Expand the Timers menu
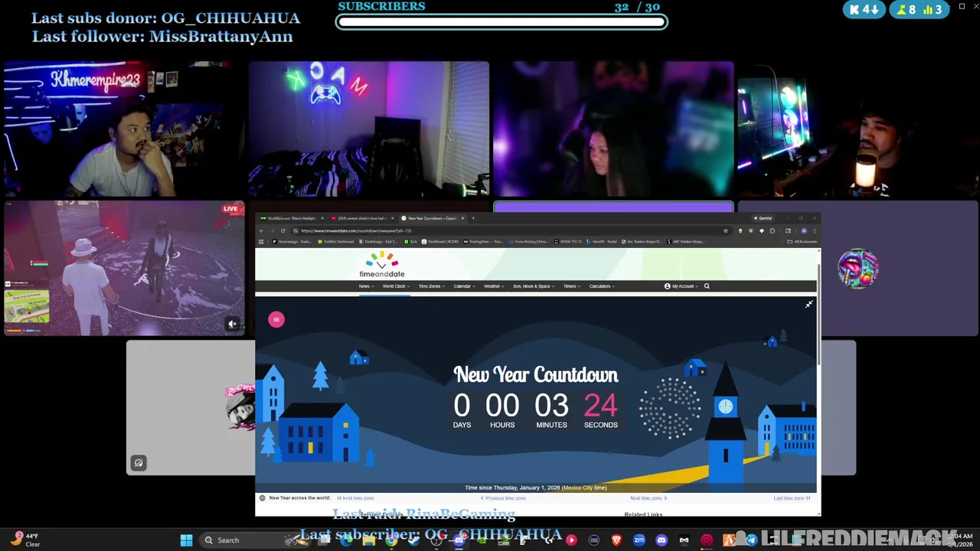The image size is (980, 551). pyautogui.click(x=571, y=286)
